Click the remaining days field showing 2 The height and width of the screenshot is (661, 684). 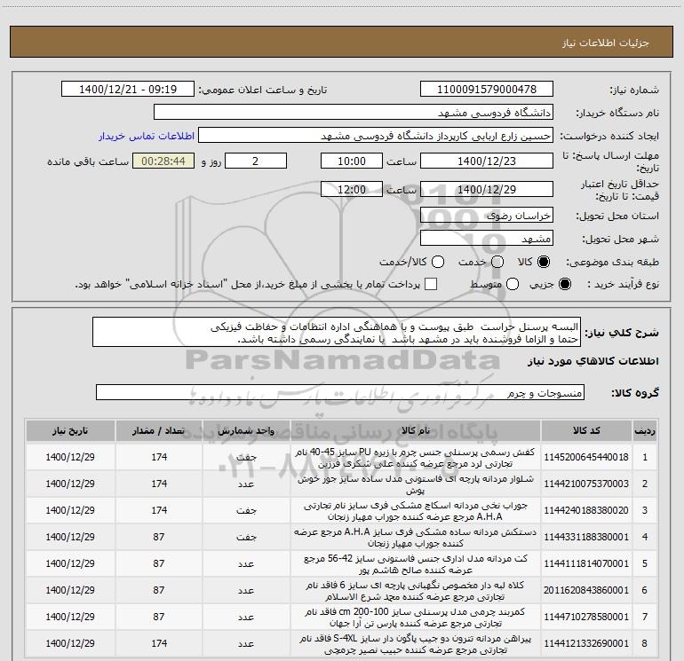256,161
